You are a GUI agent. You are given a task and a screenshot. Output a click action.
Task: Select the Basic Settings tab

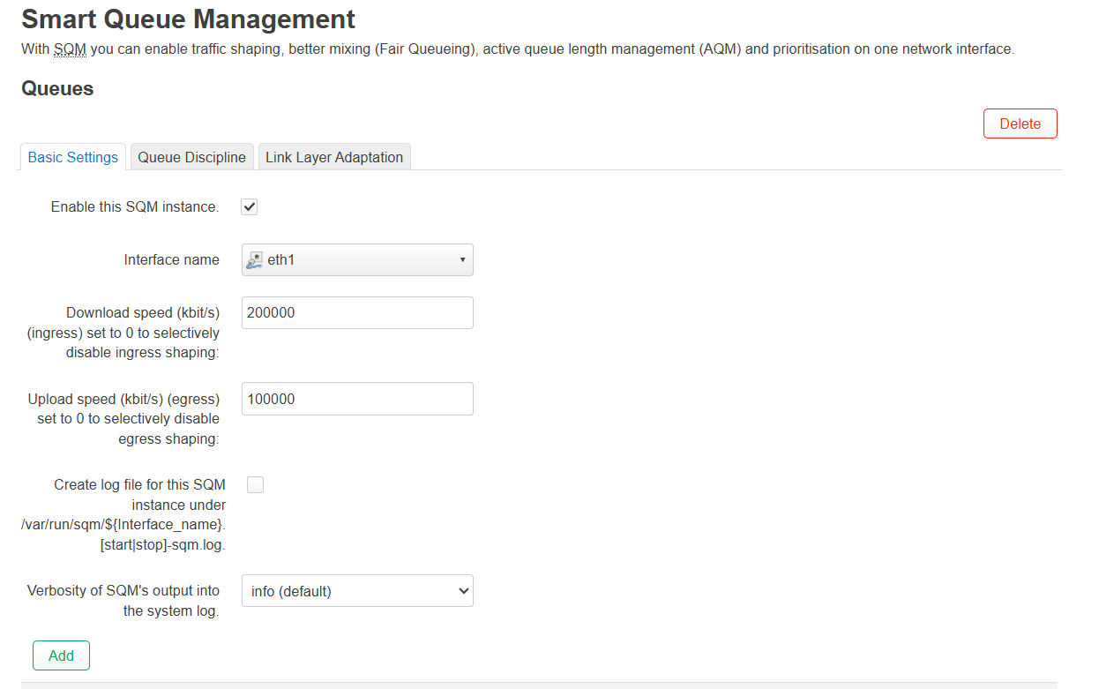point(73,157)
